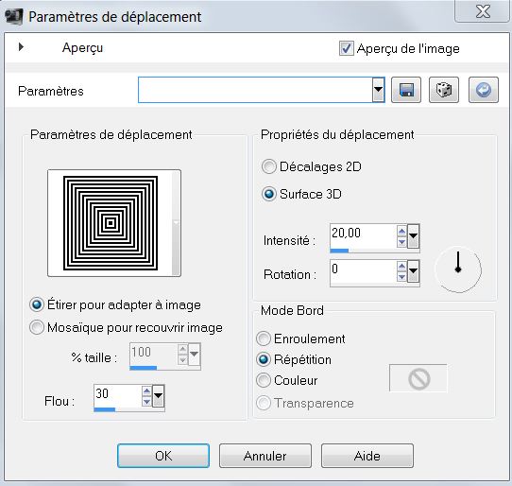Click the randomize parameters dice icon

tap(444, 90)
